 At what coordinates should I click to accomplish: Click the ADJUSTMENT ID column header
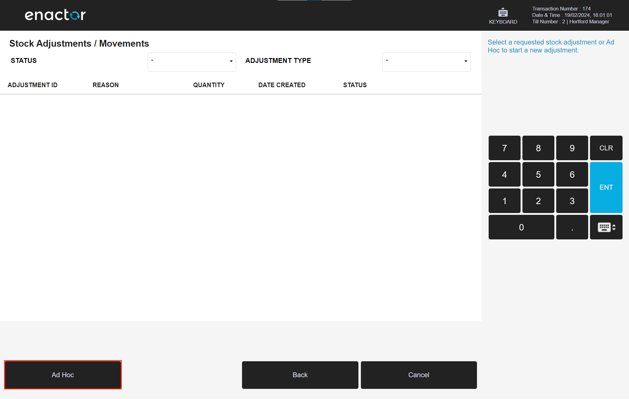(33, 85)
